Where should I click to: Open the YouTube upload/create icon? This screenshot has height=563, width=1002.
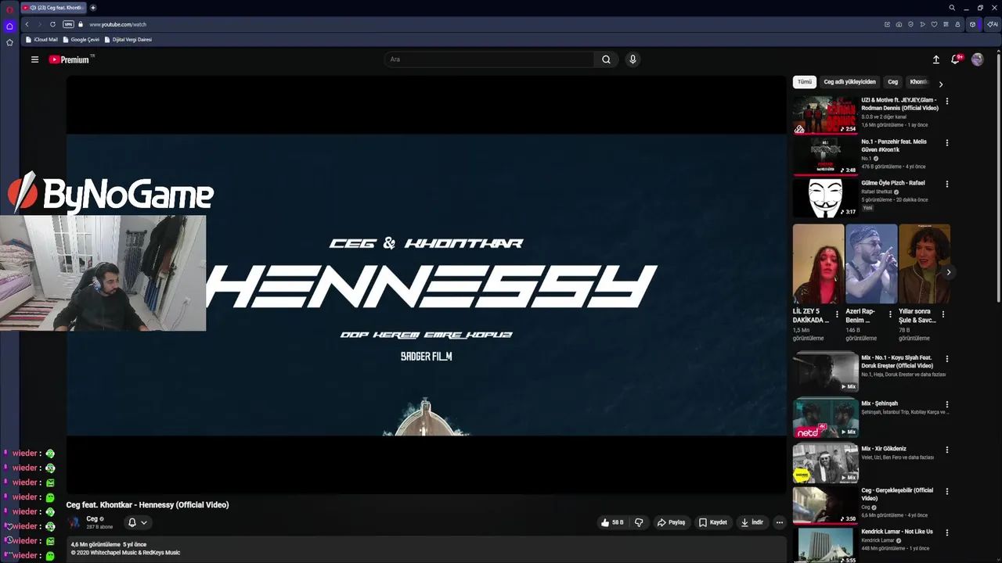(x=935, y=59)
